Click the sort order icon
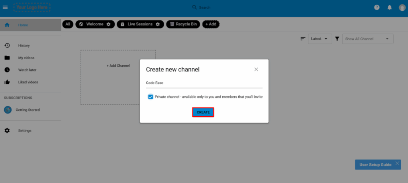Viewport: 408px width, 183px height. (x=303, y=39)
